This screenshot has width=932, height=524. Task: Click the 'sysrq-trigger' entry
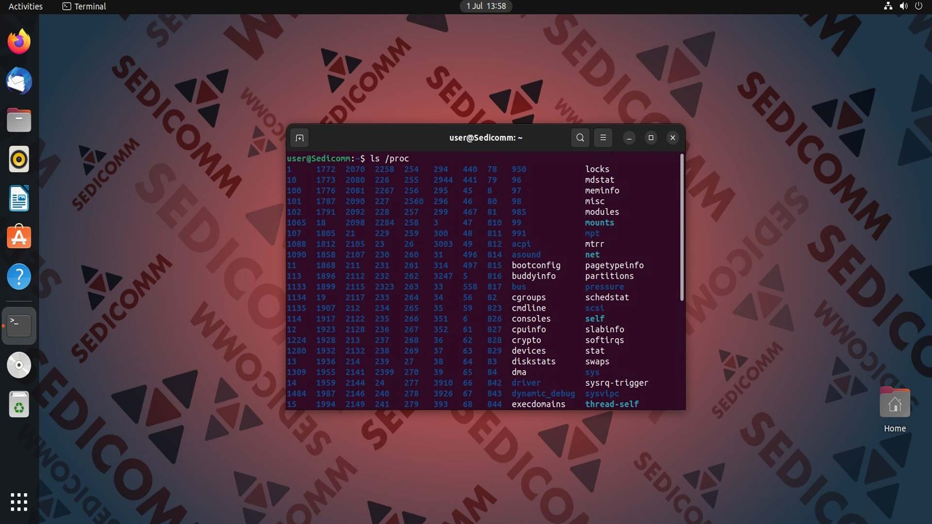pyautogui.click(x=616, y=383)
